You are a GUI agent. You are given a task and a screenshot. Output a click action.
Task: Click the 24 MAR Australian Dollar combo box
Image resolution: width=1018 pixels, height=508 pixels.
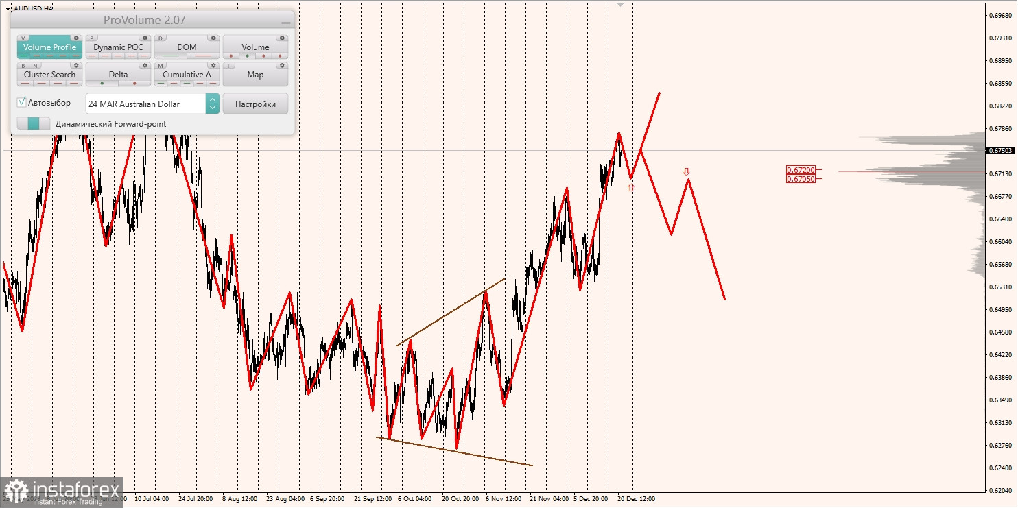coord(152,104)
